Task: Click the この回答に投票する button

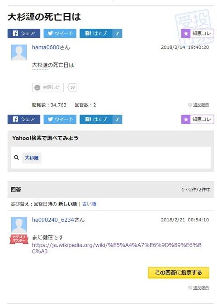Action: (179, 273)
